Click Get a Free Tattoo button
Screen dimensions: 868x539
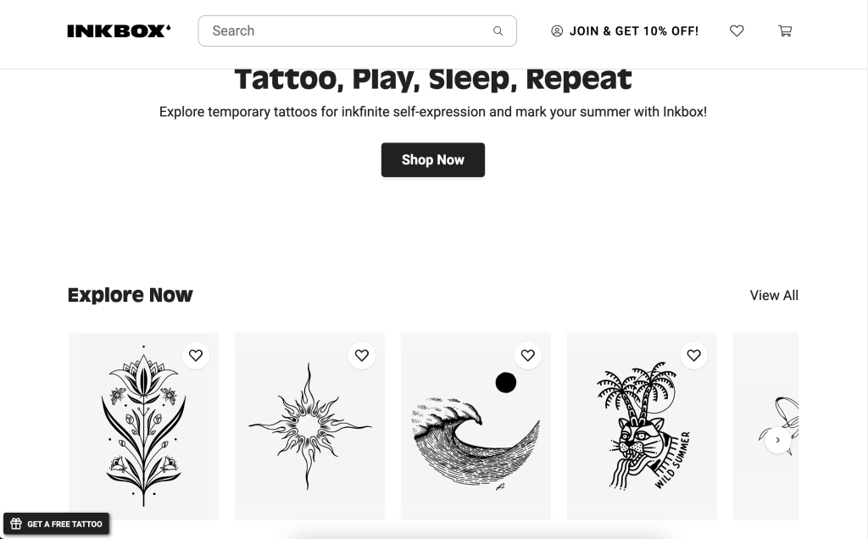(x=64, y=524)
